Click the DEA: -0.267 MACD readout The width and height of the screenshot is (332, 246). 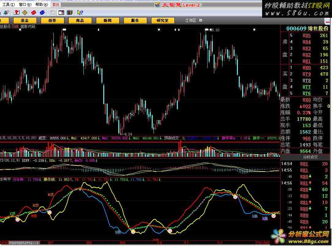pyautogui.click(x=60, y=161)
